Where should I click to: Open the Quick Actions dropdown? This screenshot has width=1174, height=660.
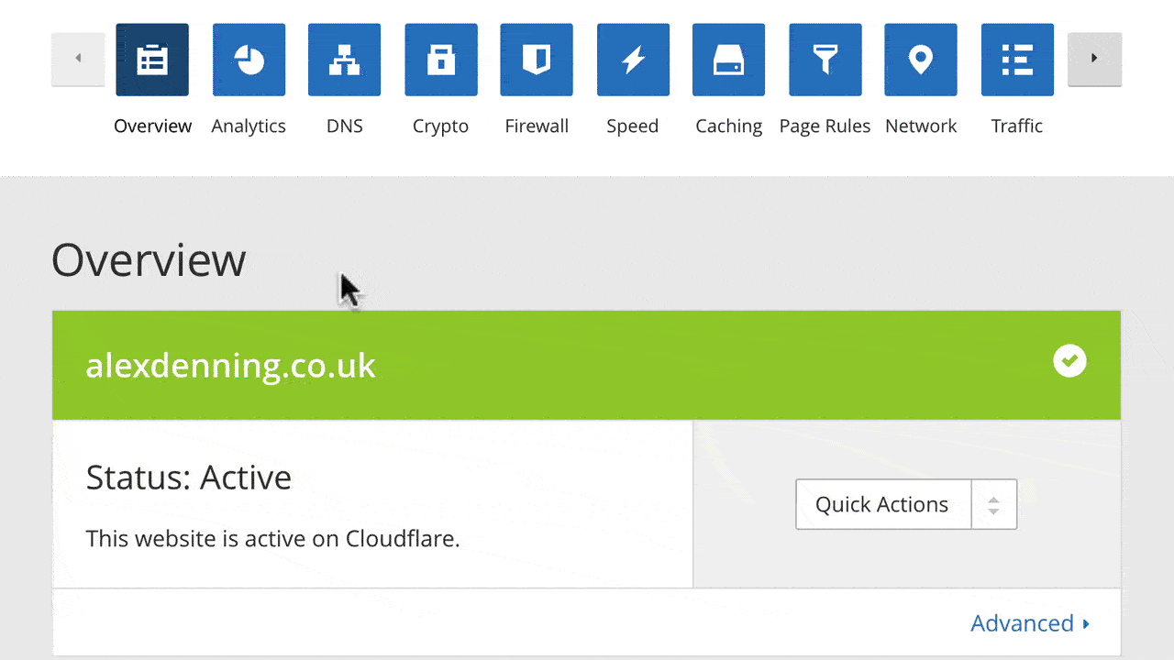point(906,504)
